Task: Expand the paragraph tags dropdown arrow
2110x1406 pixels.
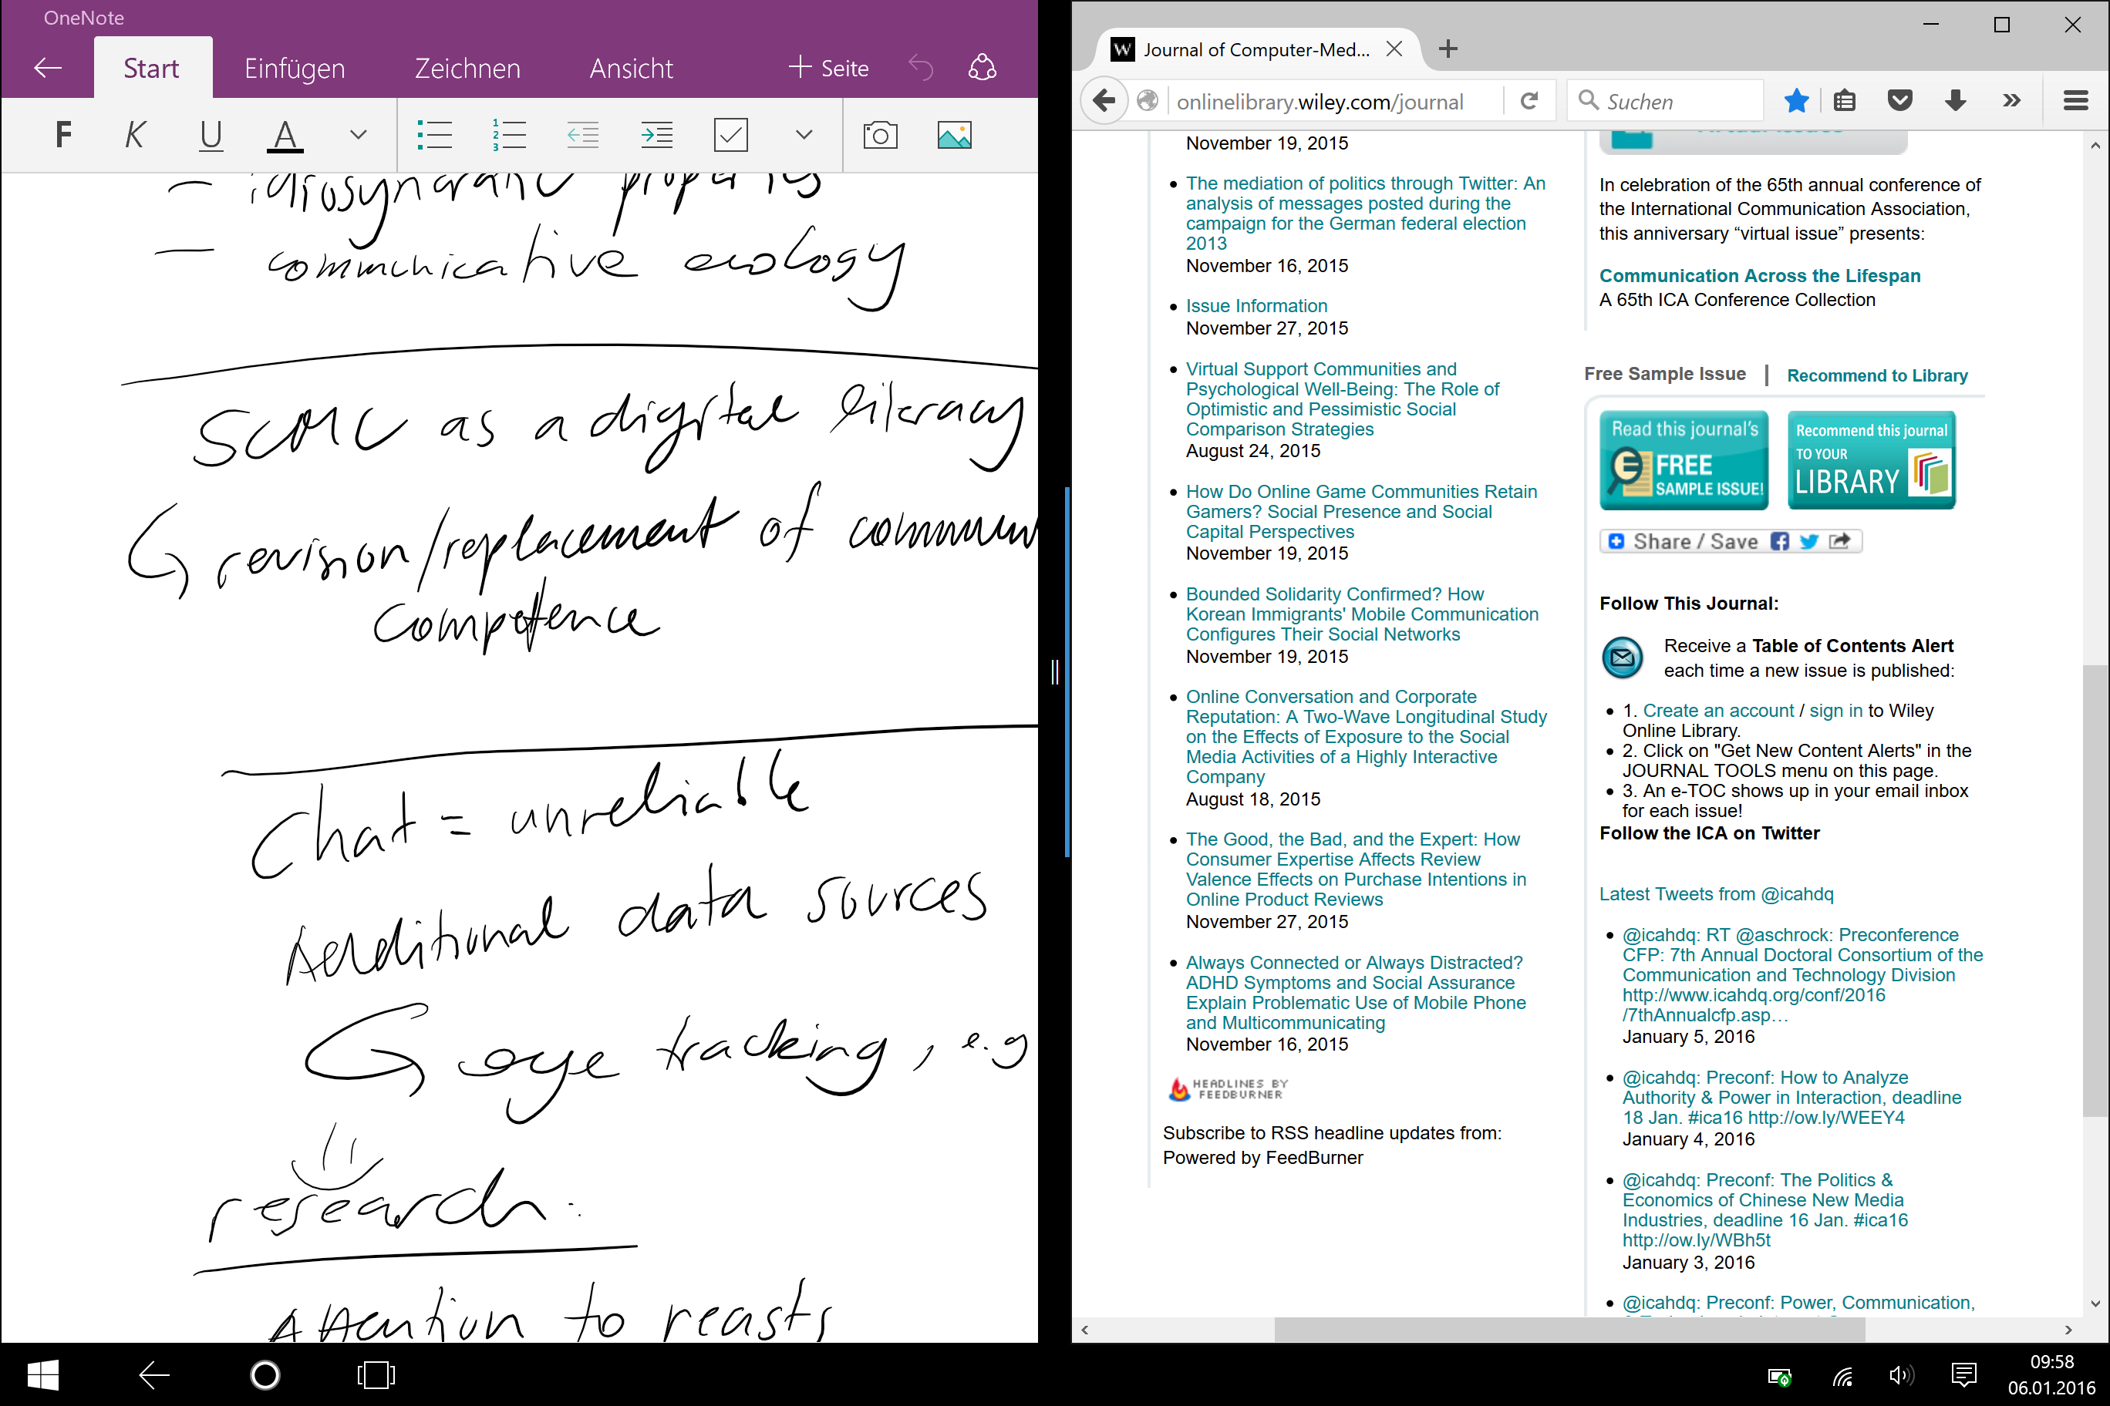Action: pyautogui.click(x=804, y=136)
